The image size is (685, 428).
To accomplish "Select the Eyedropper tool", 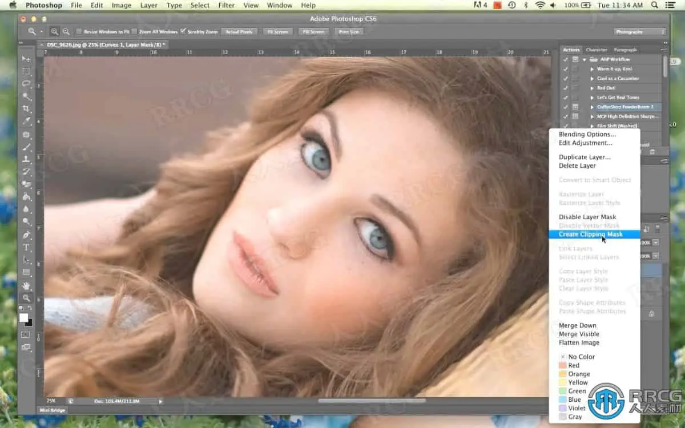I will click(x=26, y=122).
